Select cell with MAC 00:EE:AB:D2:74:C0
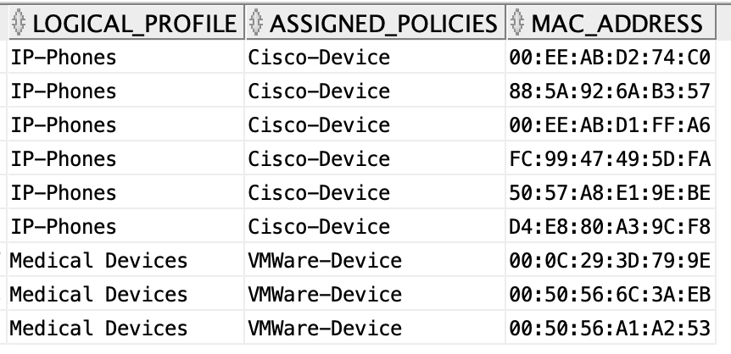Screen dimensions: 731x354 pos(611,57)
